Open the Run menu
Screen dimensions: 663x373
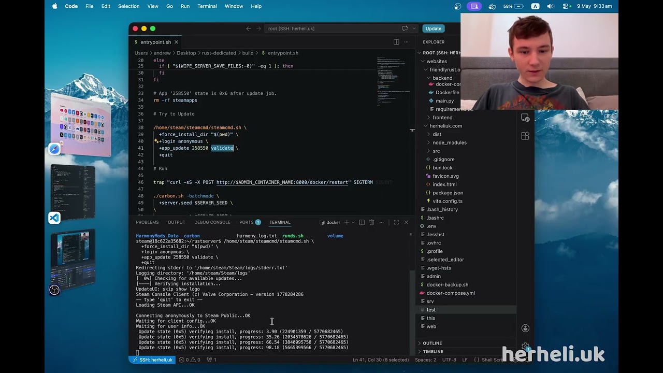tap(185, 6)
